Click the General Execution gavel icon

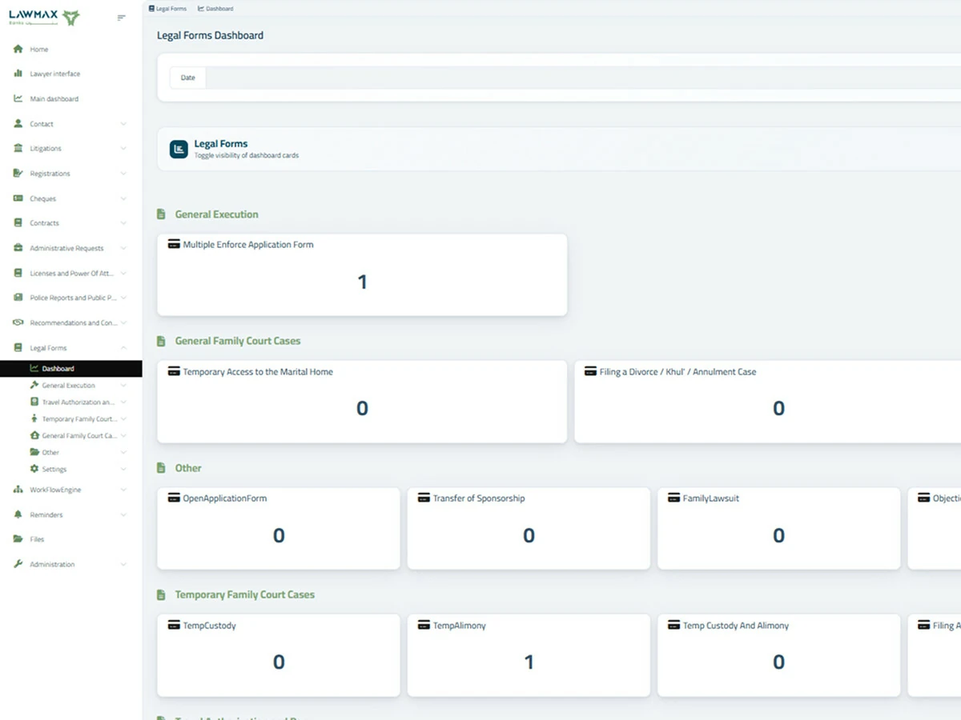tap(34, 385)
